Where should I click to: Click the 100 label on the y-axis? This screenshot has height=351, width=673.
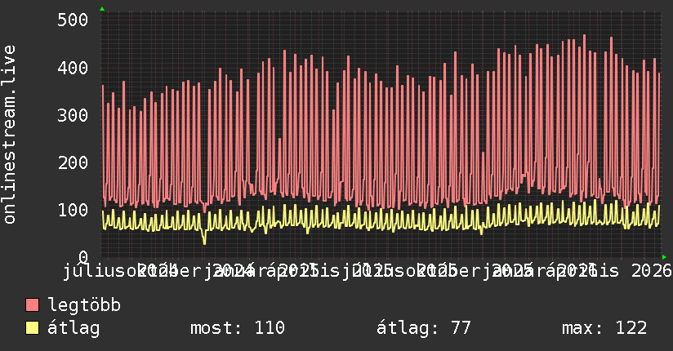[x=73, y=210]
